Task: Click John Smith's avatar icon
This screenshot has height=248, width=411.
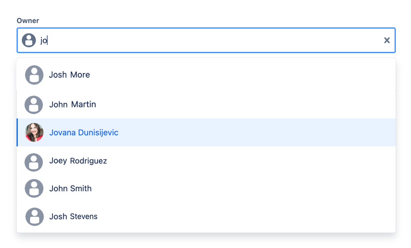Action: coord(34,189)
